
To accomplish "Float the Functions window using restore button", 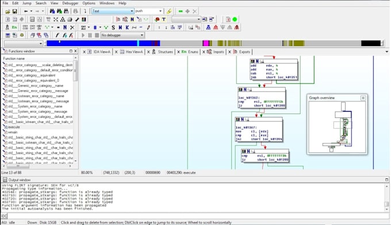I will pyautogui.click(x=71, y=51).
